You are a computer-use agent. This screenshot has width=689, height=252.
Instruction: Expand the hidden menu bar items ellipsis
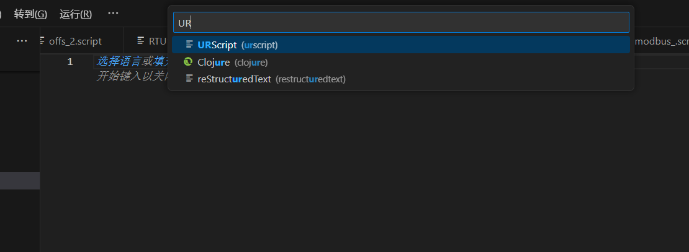click(x=112, y=13)
